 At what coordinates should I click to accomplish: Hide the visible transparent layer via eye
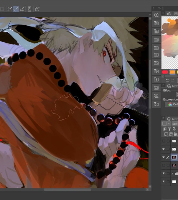click(164, 149)
